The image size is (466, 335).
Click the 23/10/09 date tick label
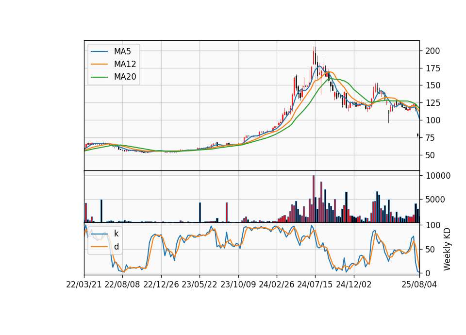(238, 285)
